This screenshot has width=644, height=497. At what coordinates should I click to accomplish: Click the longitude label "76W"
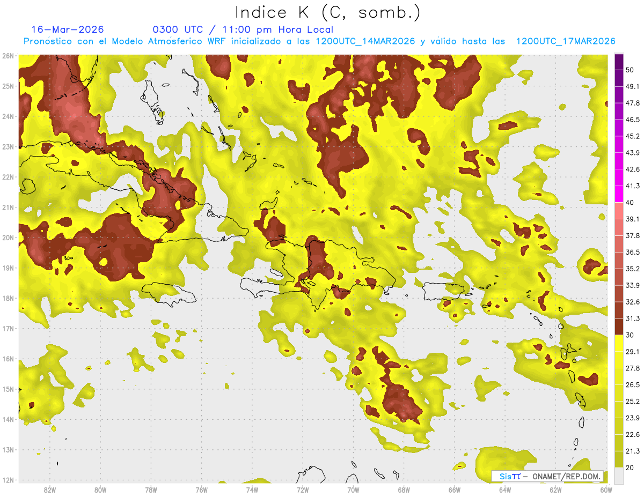(x=201, y=490)
